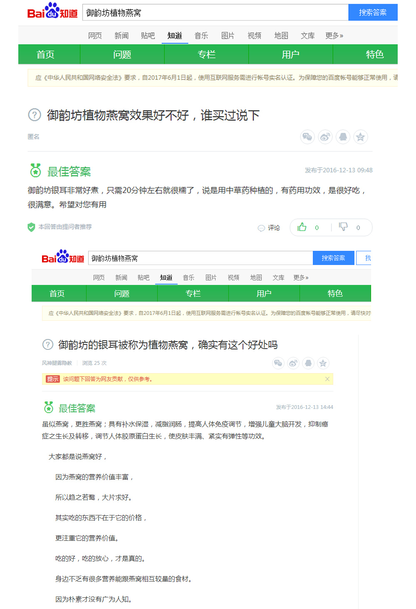Favorite second question with star icon
Viewport: 416px width, 609px height.
[x=323, y=363]
